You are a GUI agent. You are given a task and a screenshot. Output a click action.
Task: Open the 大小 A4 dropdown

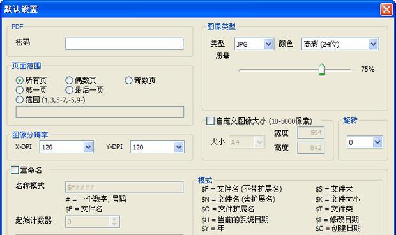pyautogui.click(x=259, y=142)
